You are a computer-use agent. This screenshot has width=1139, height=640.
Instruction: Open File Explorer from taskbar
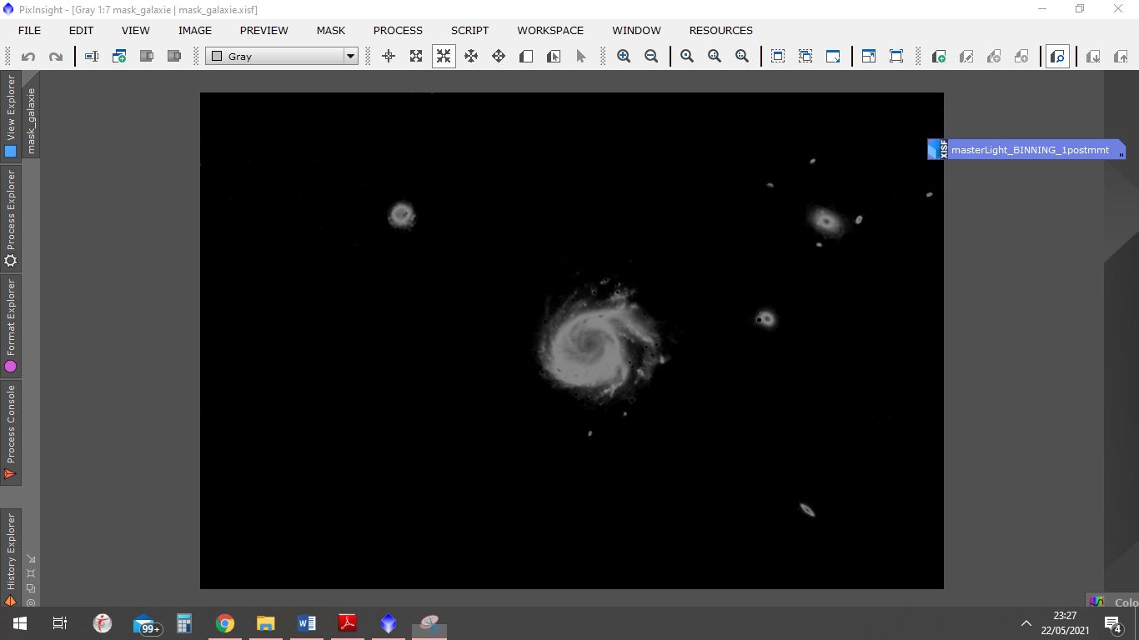[x=266, y=623]
